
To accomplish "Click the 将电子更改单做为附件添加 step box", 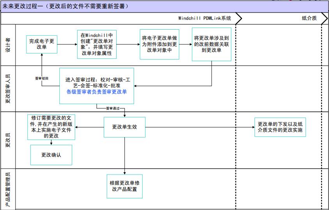I will pos(160,44).
